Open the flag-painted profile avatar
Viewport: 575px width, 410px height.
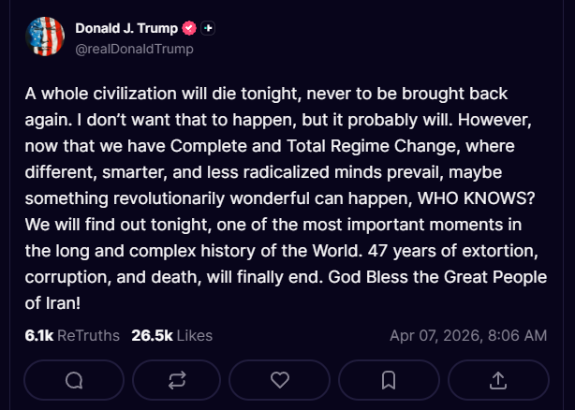click(44, 37)
